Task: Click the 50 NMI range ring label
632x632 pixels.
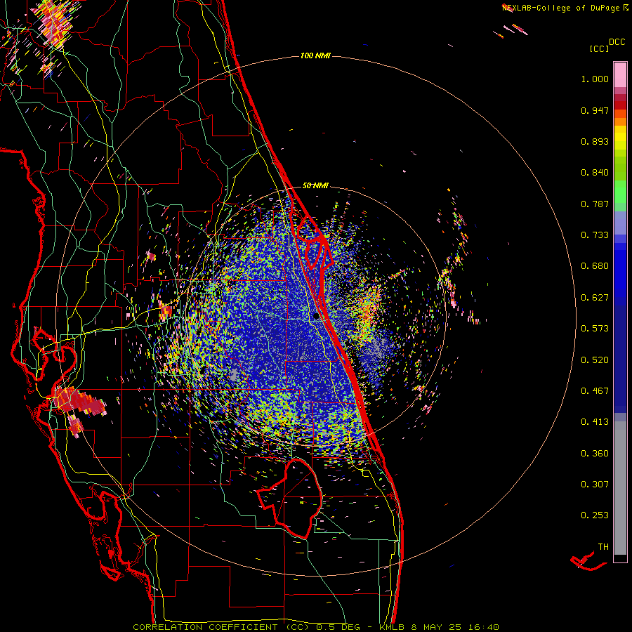Action: [x=315, y=185]
